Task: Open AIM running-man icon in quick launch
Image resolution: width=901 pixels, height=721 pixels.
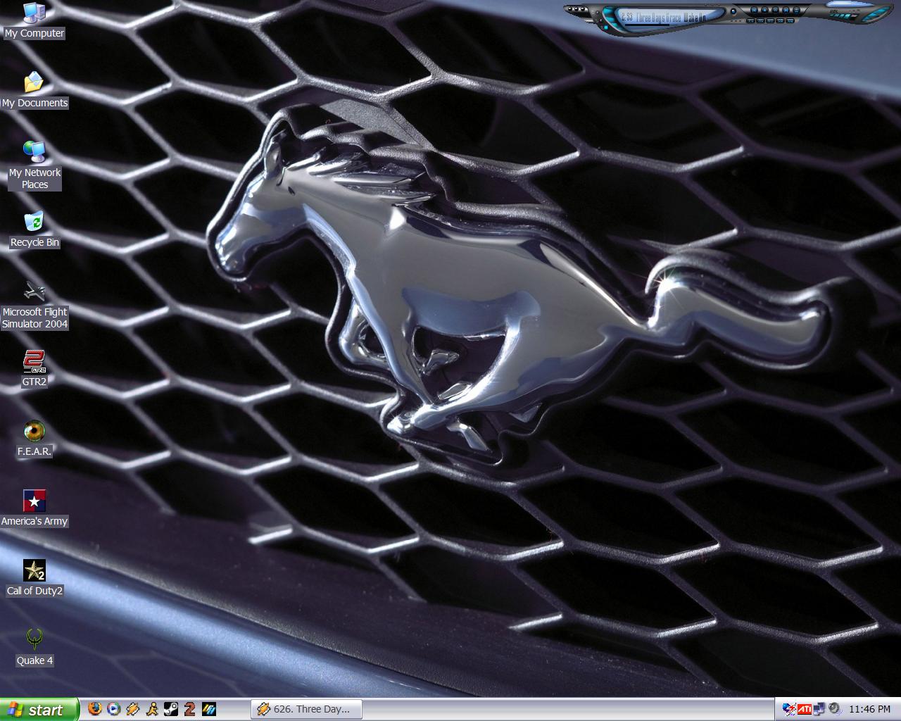Action: 152,709
